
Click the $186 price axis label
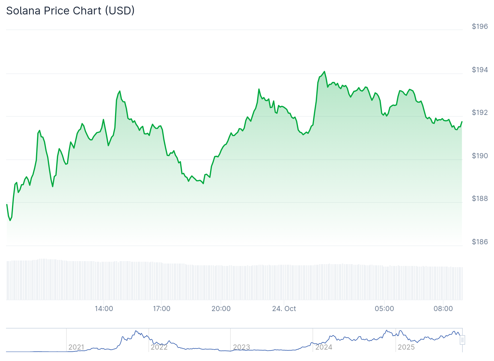480,242
